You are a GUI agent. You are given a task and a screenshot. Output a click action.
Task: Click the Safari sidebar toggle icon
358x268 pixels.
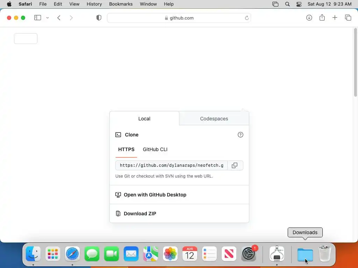coord(37,18)
